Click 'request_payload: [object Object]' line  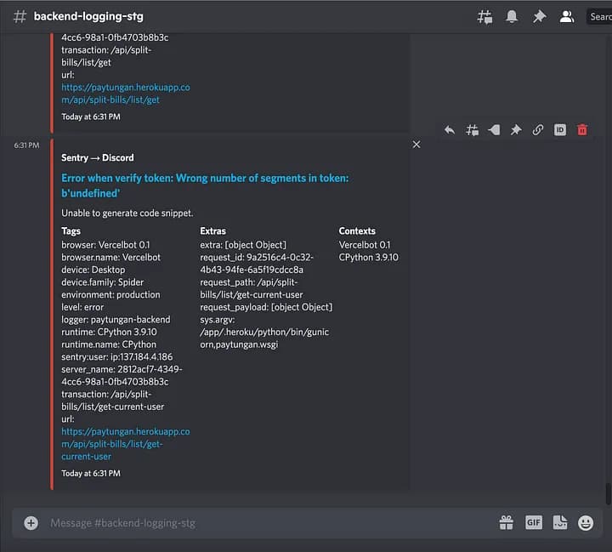coord(266,307)
